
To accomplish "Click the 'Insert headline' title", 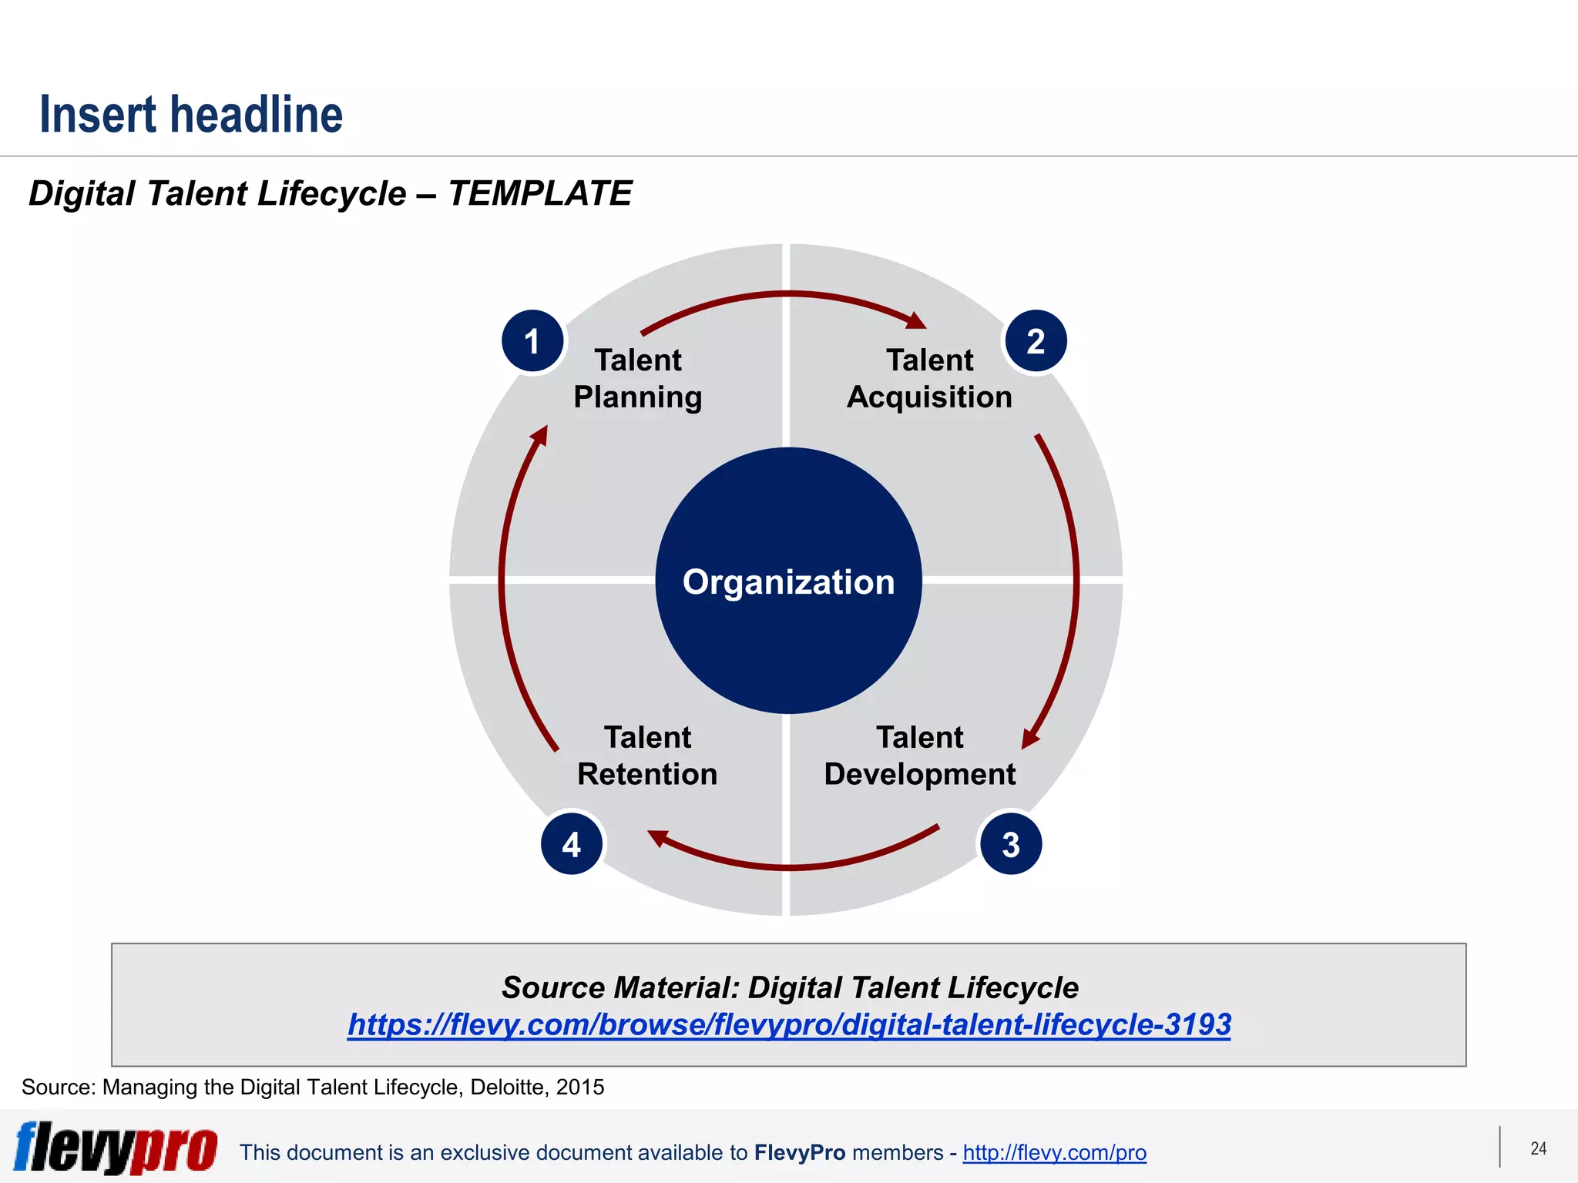I will point(191,114).
